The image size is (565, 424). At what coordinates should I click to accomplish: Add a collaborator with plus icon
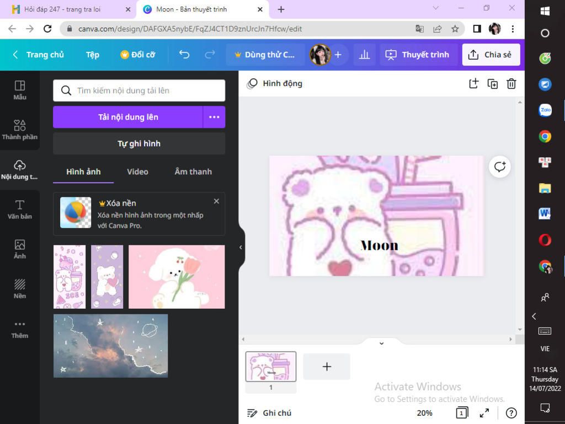(338, 55)
